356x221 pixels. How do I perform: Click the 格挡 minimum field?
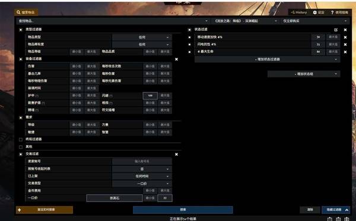150,103
